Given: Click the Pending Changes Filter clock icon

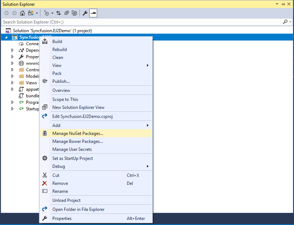Looking at the screenshot, I should 47,13.
